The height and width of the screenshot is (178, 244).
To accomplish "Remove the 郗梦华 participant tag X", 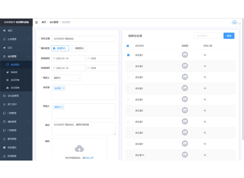I will coord(62,107).
